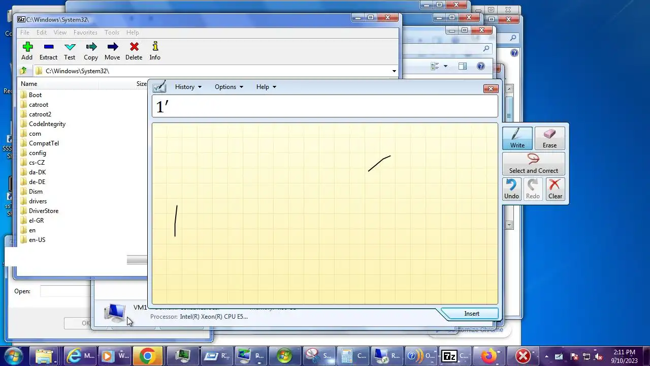Screen dimensions: 650x366
Task: Open the File menu in 7-Zip
Action: (x=24, y=33)
